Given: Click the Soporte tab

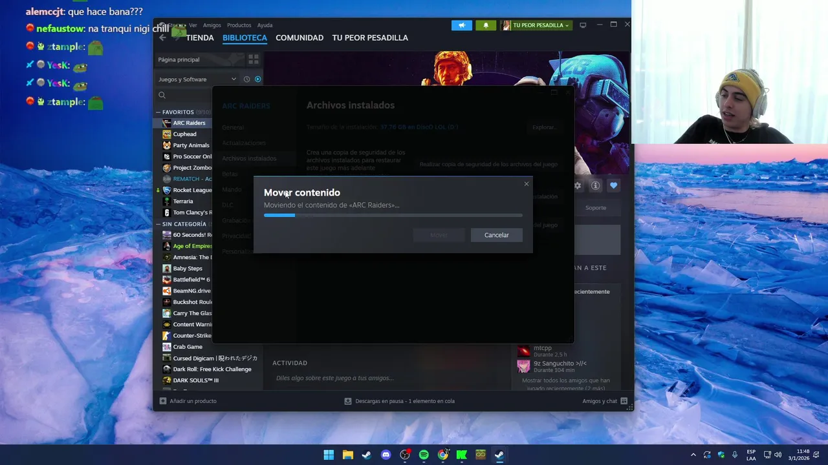Looking at the screenshot, I should 596,208.
